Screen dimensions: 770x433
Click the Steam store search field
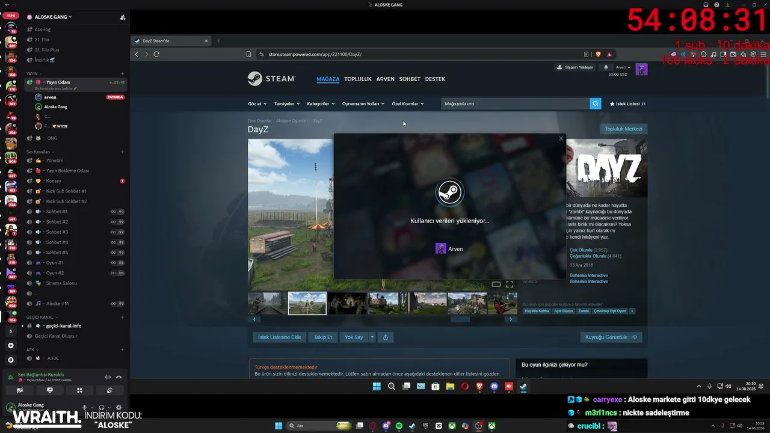point(516,103)
